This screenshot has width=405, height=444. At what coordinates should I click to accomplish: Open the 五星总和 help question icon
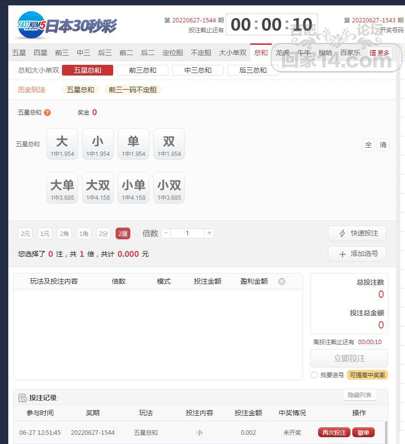47,113
